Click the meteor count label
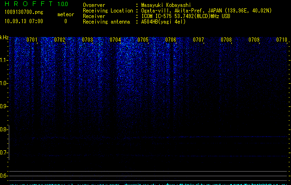This screenshot has width=291, height=185. 66,14
